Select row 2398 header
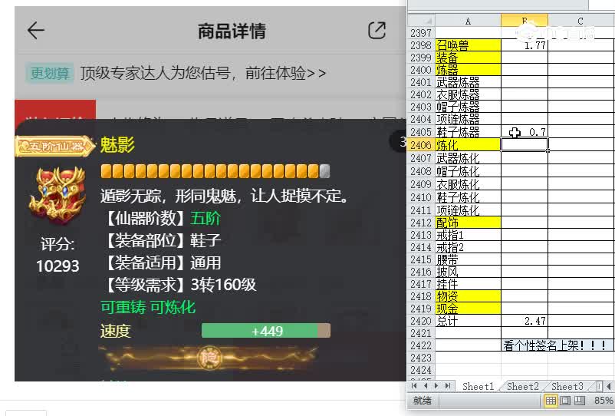This screenshot has width=615, height=416. pos(421,45)
